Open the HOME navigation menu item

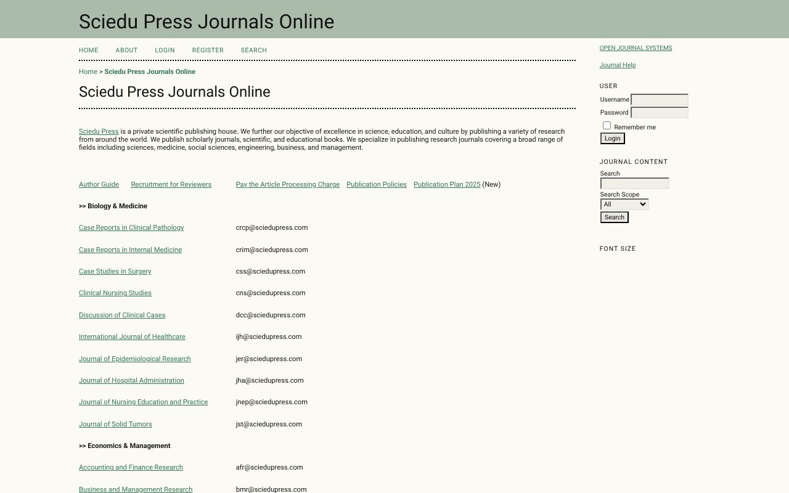(x=88, y=50)
